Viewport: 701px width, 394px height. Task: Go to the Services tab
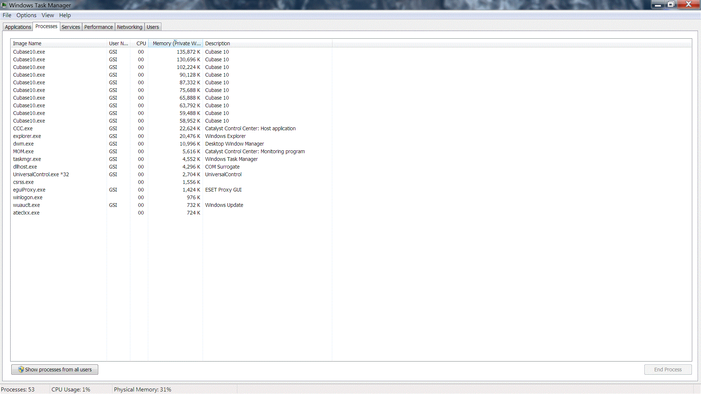click(71, 27)
